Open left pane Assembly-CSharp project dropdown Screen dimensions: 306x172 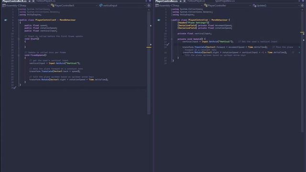point(26,5)
